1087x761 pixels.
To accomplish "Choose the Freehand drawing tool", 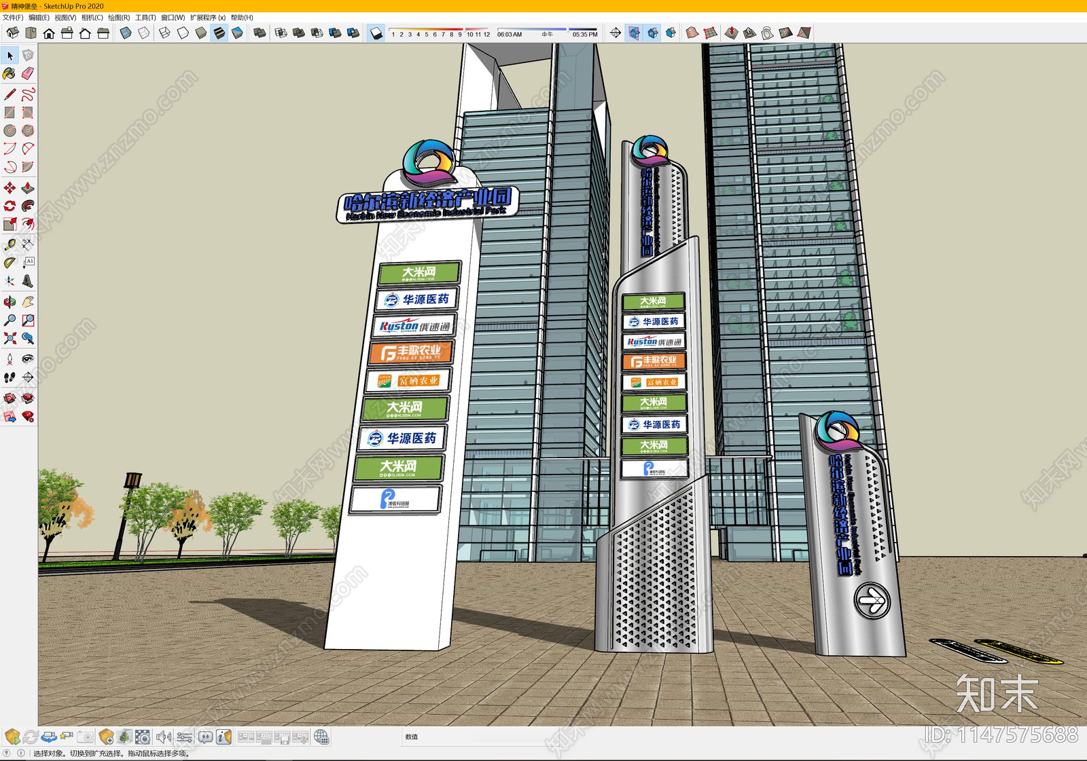I will (28, 94).
